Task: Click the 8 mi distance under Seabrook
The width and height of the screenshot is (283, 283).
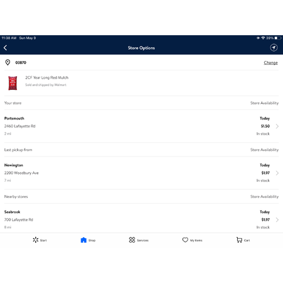Action: 8,227
